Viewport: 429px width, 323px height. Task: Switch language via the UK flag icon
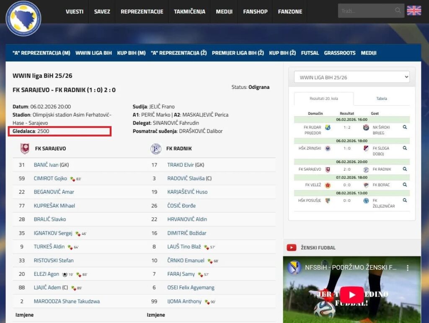(x=414, y=10)
